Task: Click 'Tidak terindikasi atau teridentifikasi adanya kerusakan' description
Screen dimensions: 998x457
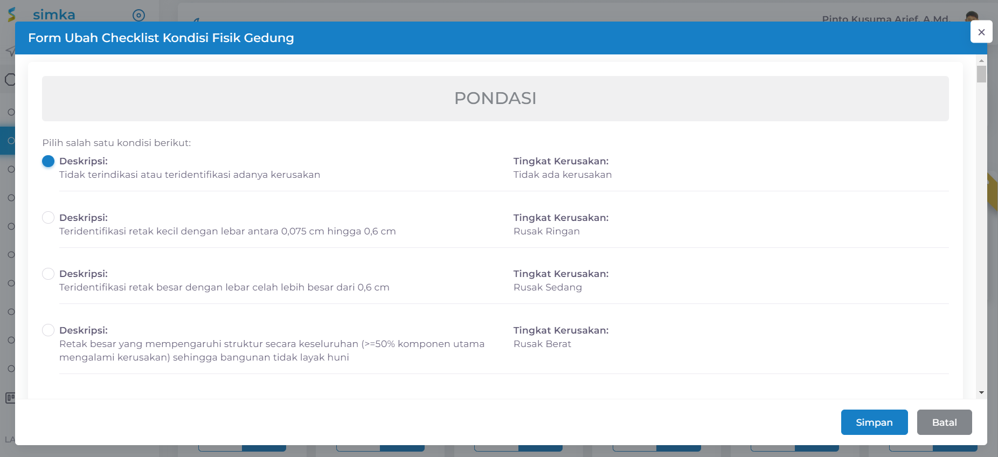Action: 190,175
